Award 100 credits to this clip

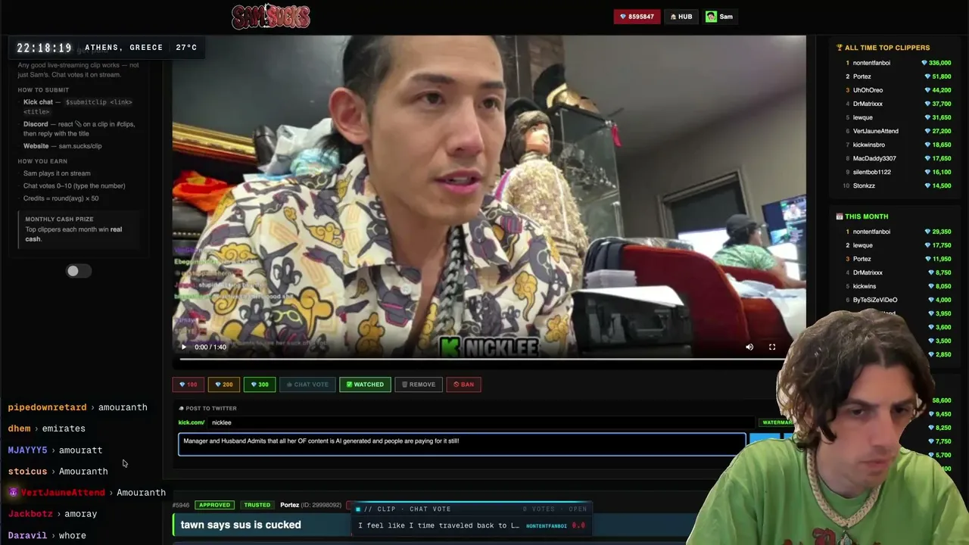coord(188,385)
